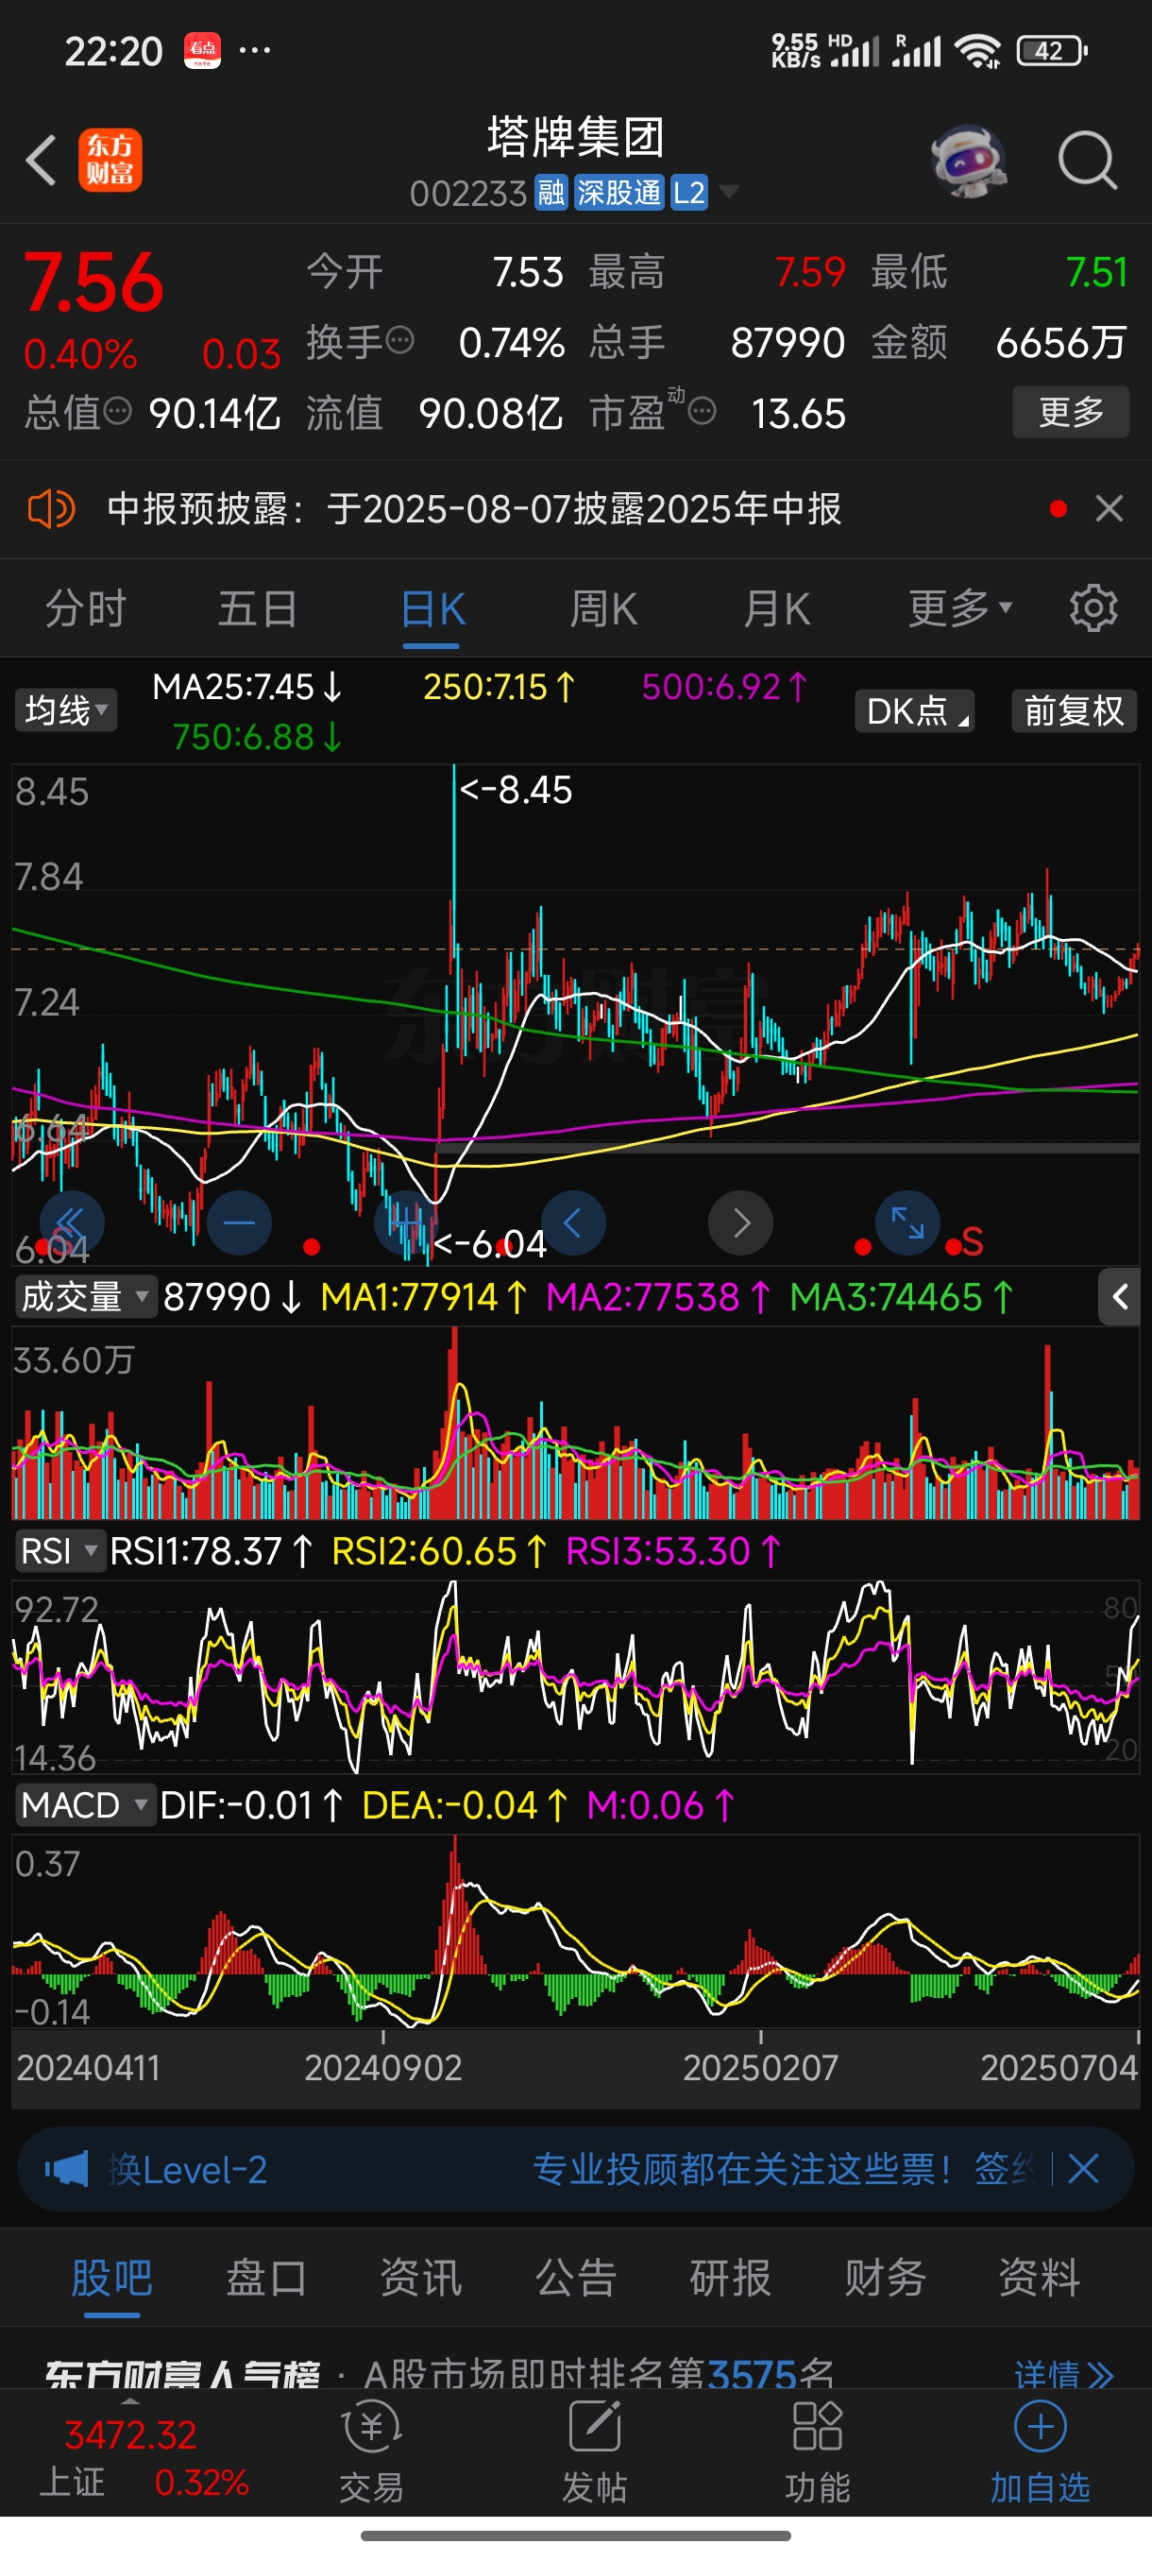The width and height of the screenshot is (1152, 2562).
Task: Tap the 20250207 date axis label
Action: pos(760,2068)
